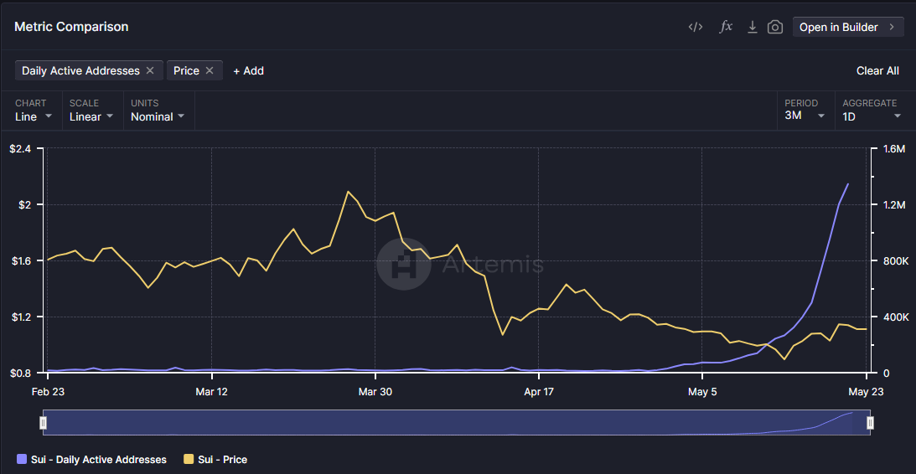Click the 1.6M right axis label
This screenshot has width=916, height=474.
(895, 149)
